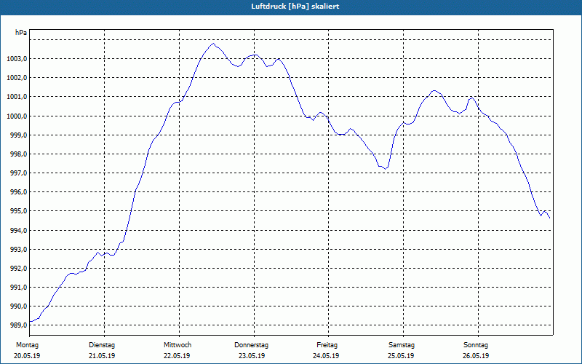
Task: Click the 'Dienstag' day label
Action: pos(102,345)
